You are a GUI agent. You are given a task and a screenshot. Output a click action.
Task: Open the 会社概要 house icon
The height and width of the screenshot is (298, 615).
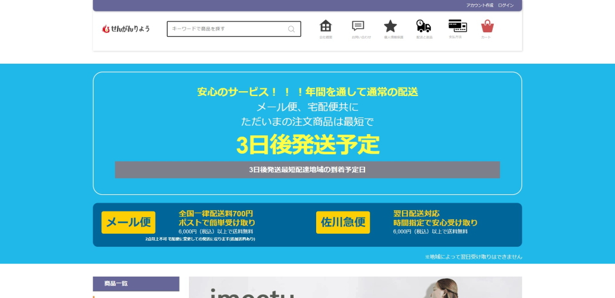(326, 26)
